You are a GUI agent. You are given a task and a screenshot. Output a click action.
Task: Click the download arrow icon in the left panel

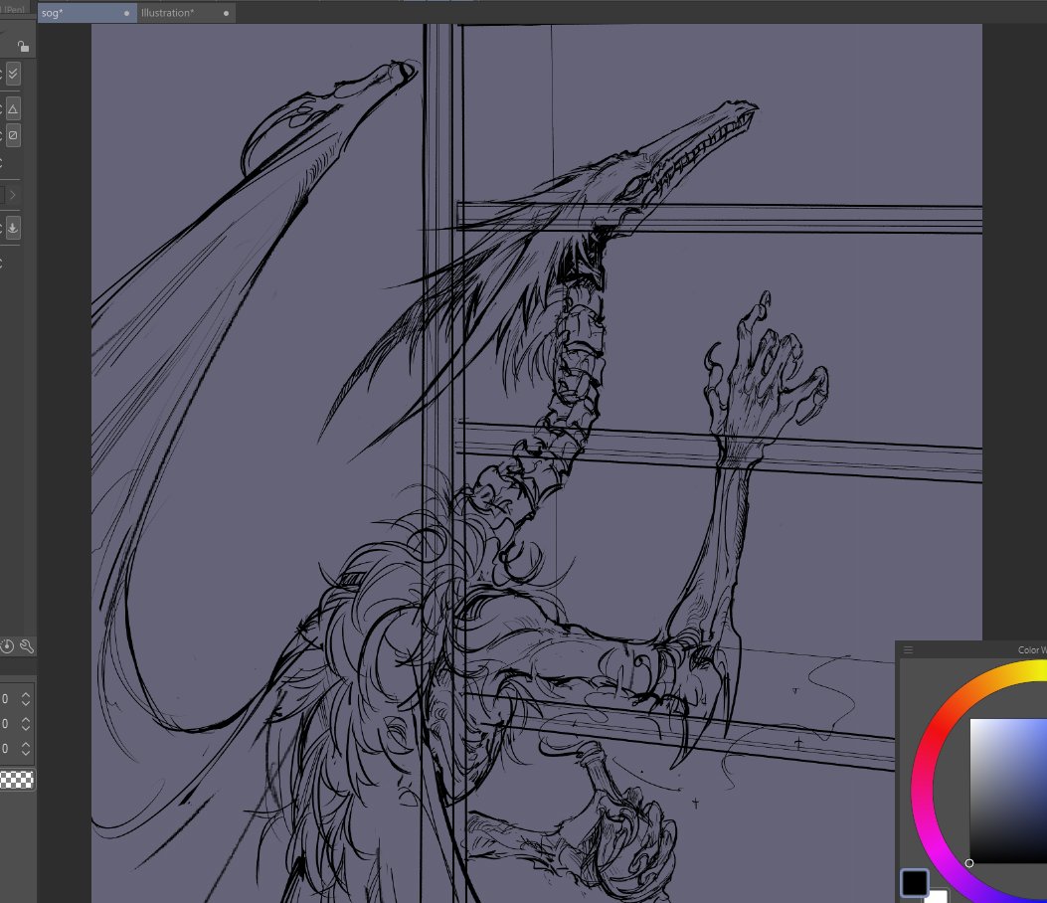(x=13, y=228)
